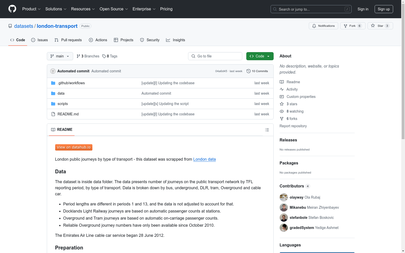Expand the Open Source menu
Viewport: 405px width, 253px height.
114,9
